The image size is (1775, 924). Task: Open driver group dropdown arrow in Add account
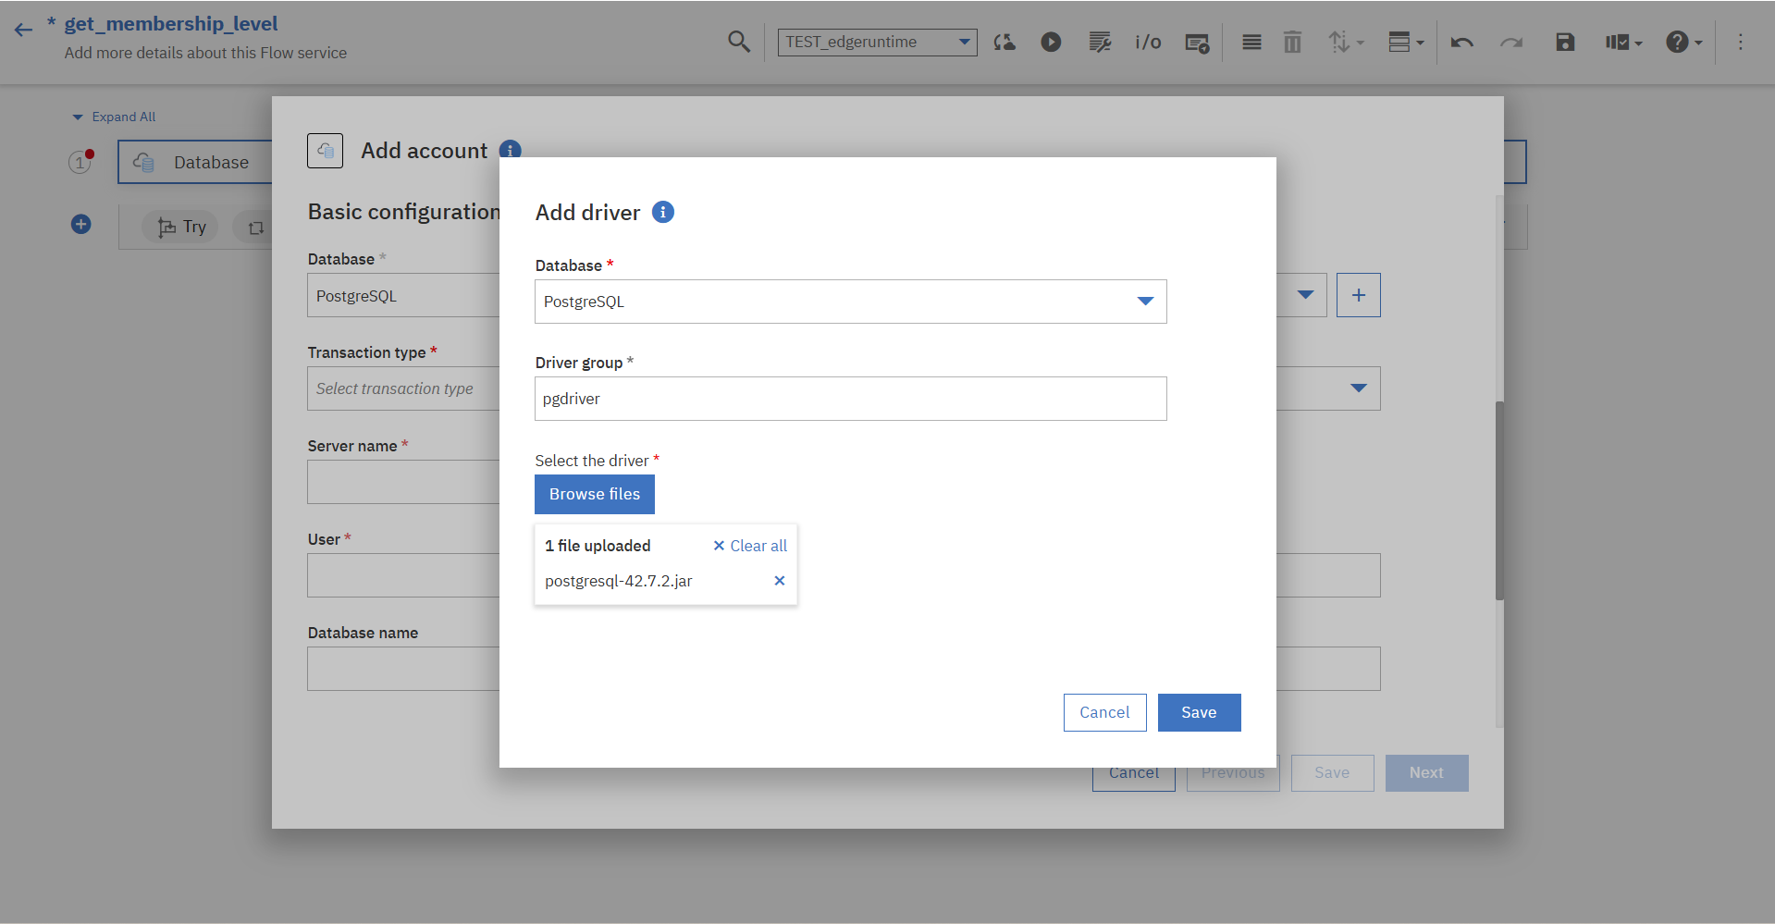(x=1305, y=295)
